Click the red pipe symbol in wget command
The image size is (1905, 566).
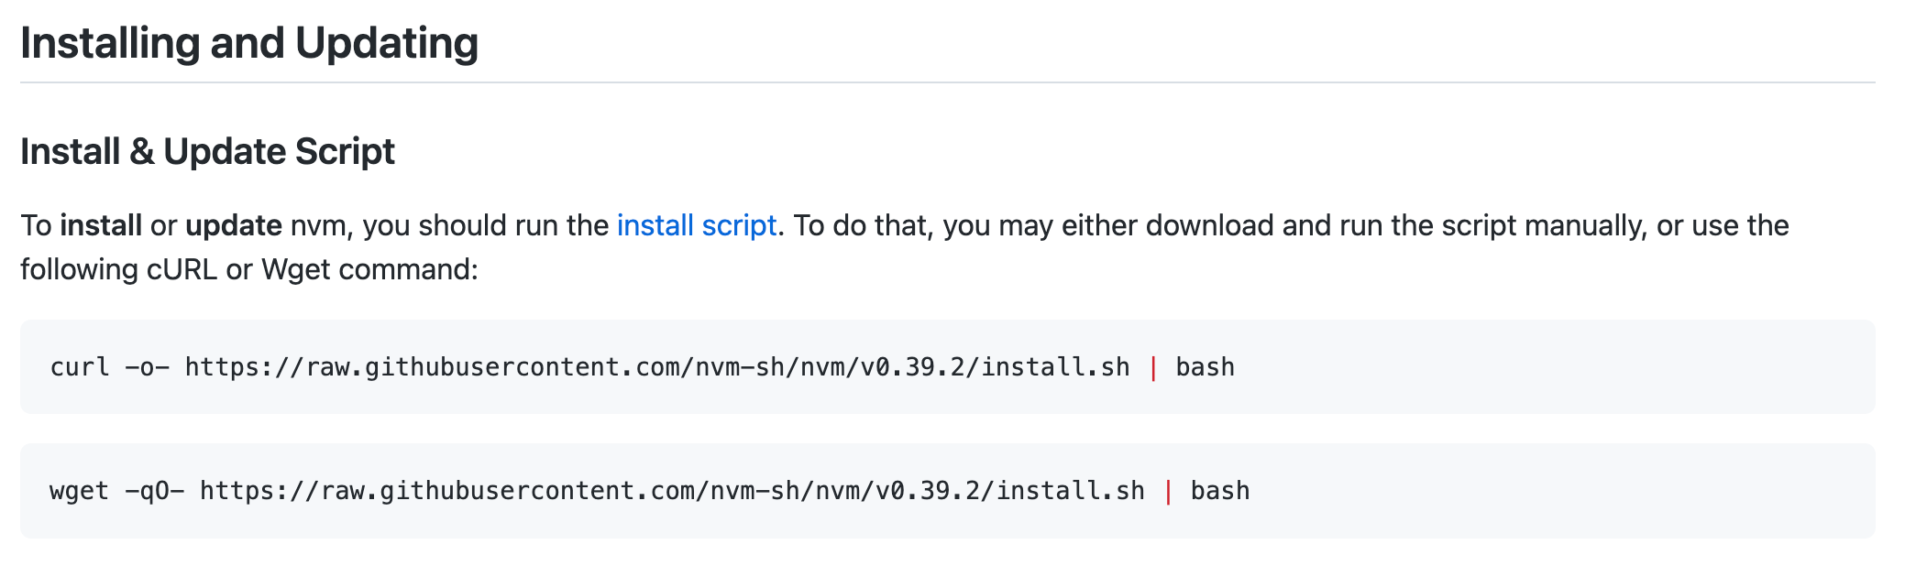coord(1168,491)
